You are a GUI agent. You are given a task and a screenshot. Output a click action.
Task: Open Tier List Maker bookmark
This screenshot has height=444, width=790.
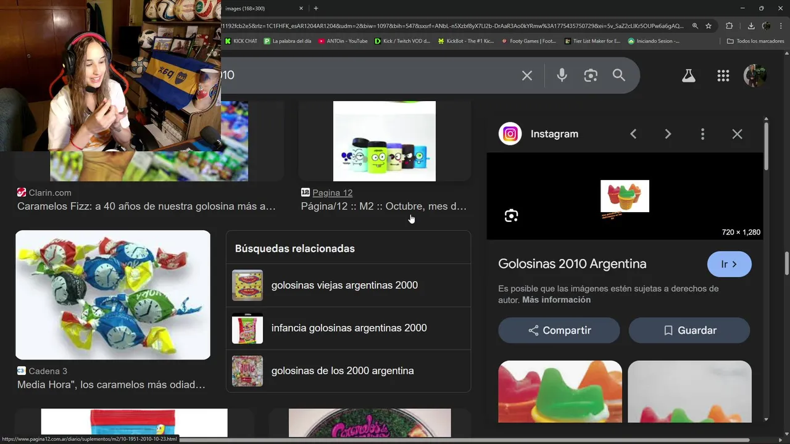592,41
